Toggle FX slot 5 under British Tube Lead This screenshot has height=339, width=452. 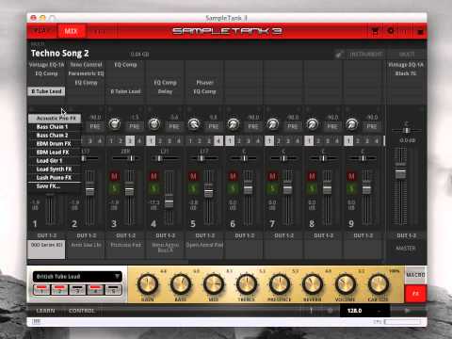click(x=113, y=289)
